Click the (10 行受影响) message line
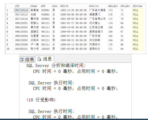Viewport: 148px width, 120px height. [41, 100]
